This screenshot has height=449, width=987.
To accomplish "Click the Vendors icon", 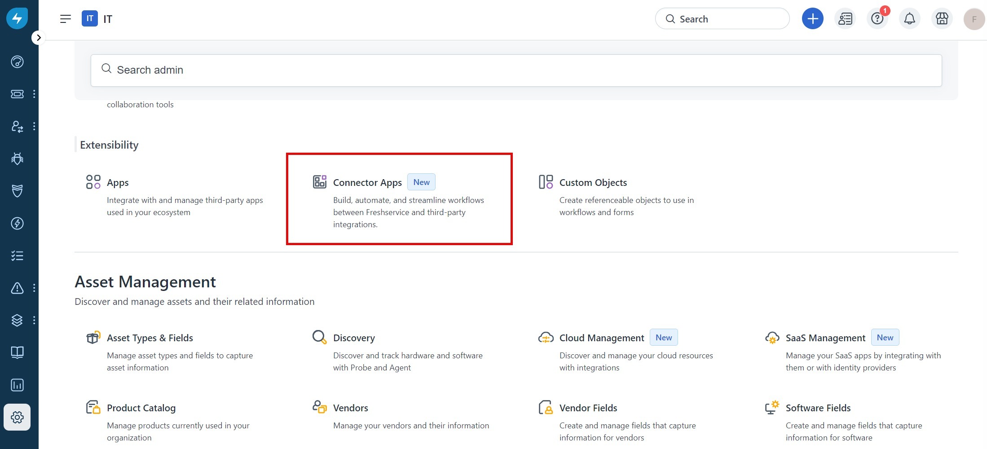I will [x=320, y=407].
